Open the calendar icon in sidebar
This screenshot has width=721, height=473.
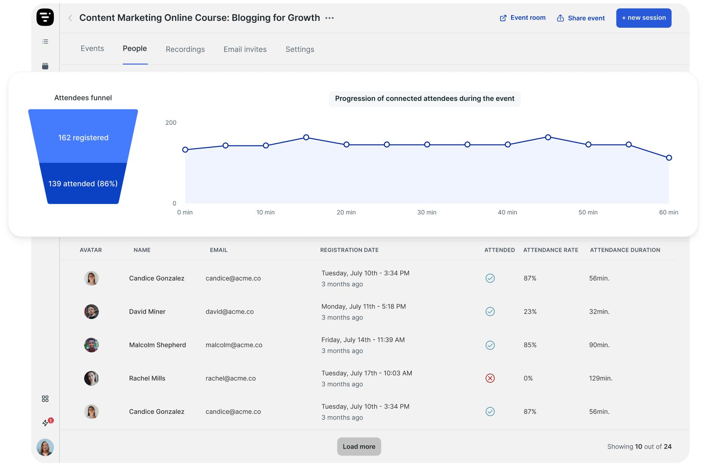pos(45,66)
